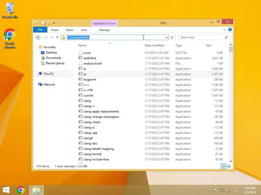
Task: Click the scrollbar up arrow
Action: point(231,44)
